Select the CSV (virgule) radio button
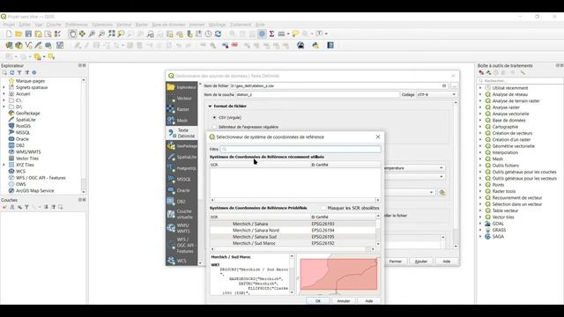The width and height of the screenshot is (564, 317). click(214, 117)
